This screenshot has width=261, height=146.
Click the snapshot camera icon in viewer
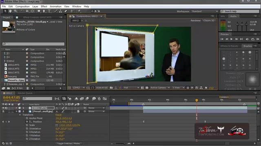point(111,88)
